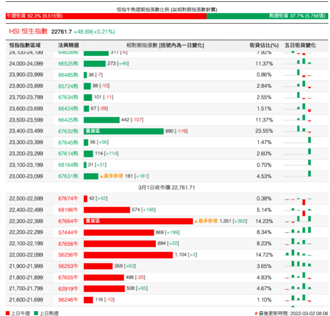Click the red 上日牛證 legend square
Viewport: 330px width, 316px height.
[x=7, y=313]
